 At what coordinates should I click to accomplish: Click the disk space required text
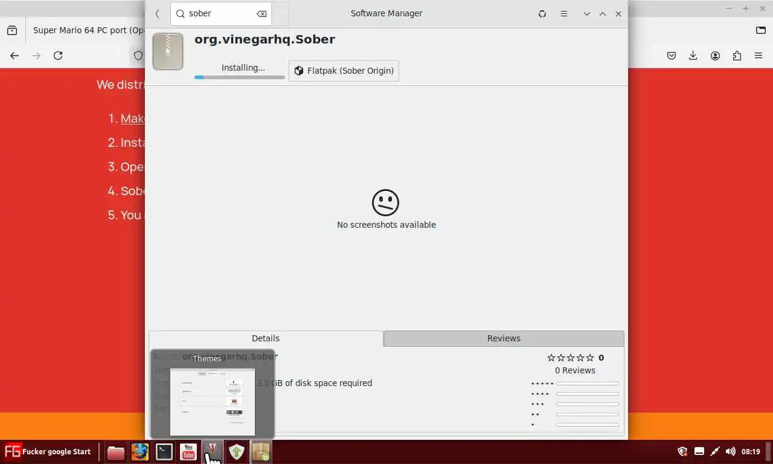tap(314, 383)
